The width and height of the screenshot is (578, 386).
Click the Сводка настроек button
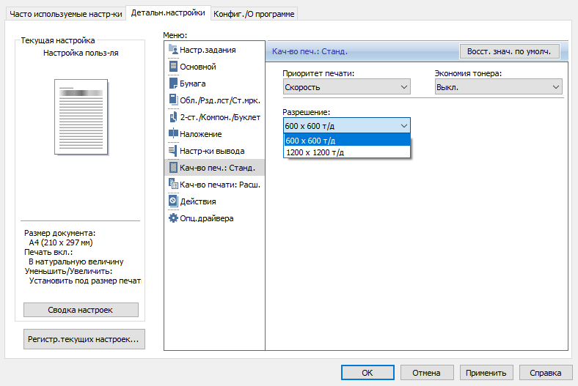81,310
